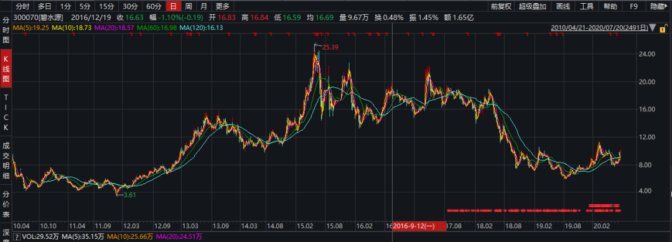Image resolution: width=672 pixels, height=242 pixels.
Task: Open 更多 more periods menu
Action: click(222, 6)
